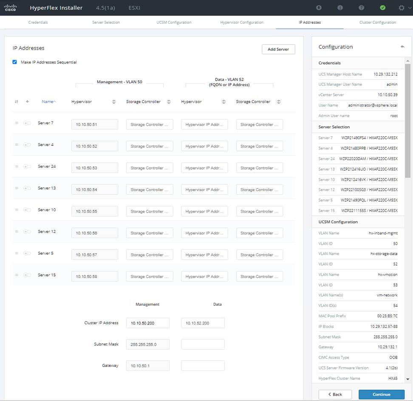Select the IP Addresses step
The width and height of the screenshot is (413, 401).
[310, 23]
